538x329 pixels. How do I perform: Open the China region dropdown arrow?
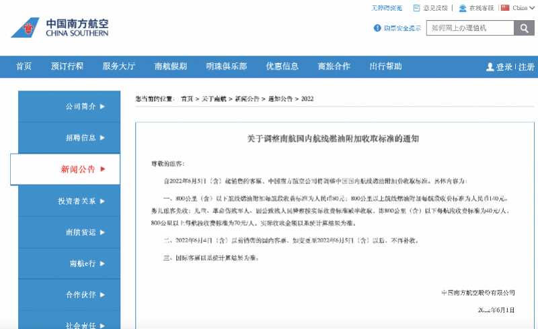point(532,8)
